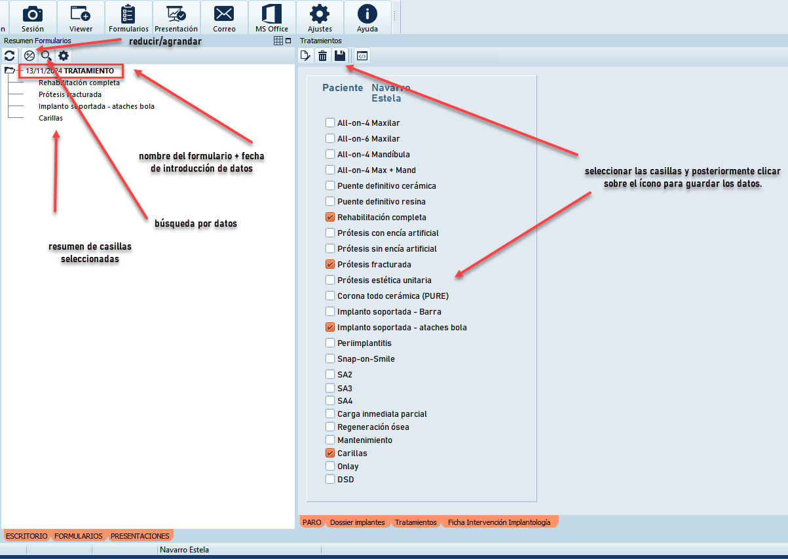Click the code view icon in Tratamientos toolbar
Image resolution: width=788 pixels, height=559 pixels.
coord(362,56)
